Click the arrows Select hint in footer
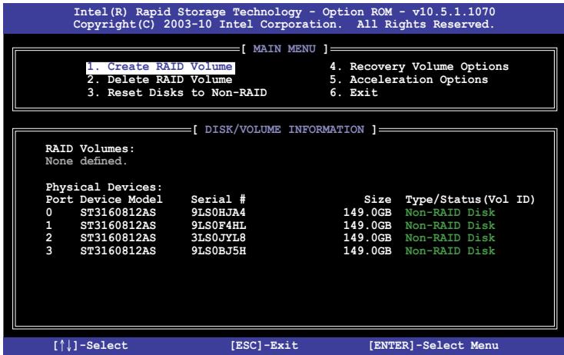Viewport: 564px width, 355px height. 90,346
